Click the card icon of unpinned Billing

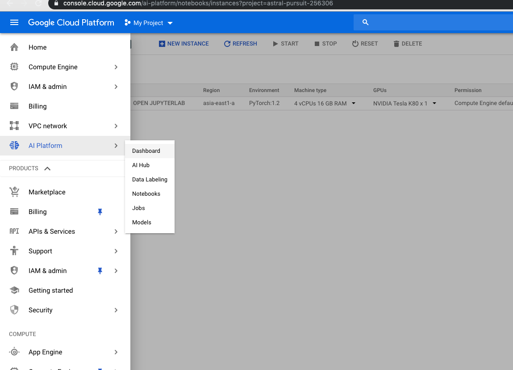(x=14, y=106)
